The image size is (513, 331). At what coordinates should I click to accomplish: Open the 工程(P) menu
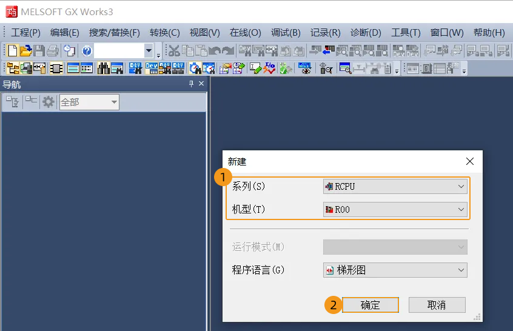26,33
